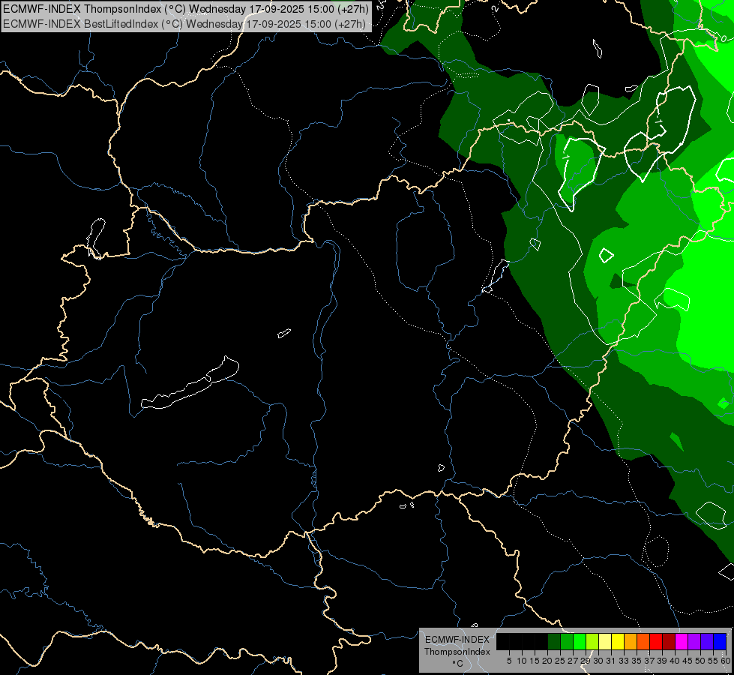Image resolution: width=734 pixels, height=675 pixels.
Task: Click the ThompsonIndex title line at top
Action: coord(186,8)
